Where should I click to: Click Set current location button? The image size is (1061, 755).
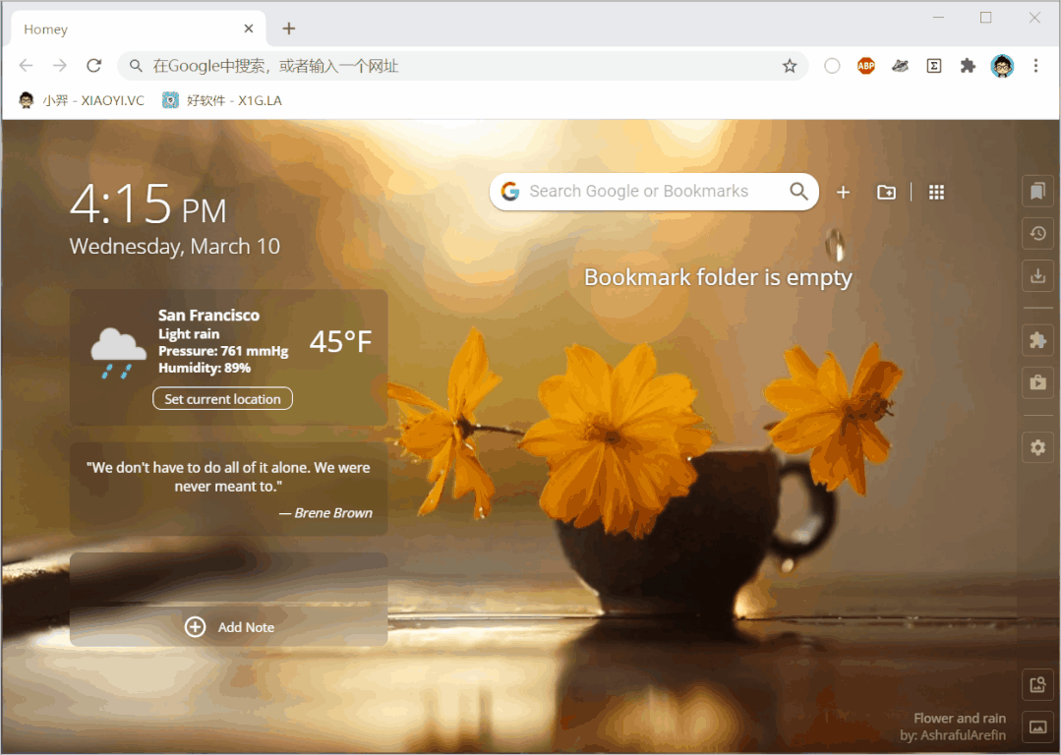coord(222,398)
